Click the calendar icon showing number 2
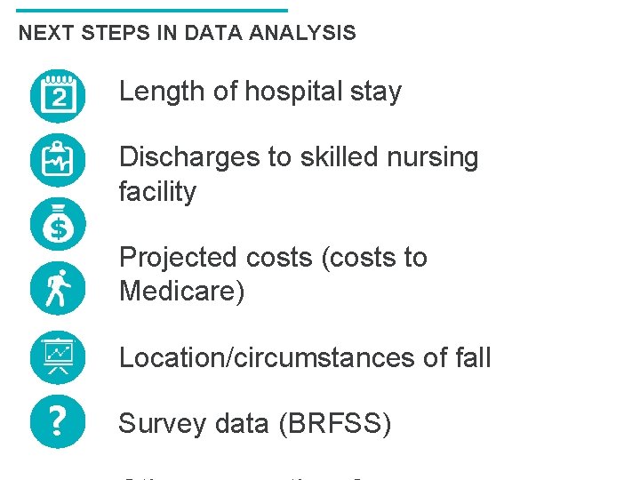The height and width of the screenshot is (480, 640). 58,95
